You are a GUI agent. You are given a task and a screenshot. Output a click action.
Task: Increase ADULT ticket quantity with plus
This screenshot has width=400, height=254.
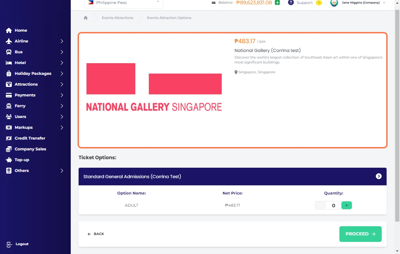(x=346, y=205)
